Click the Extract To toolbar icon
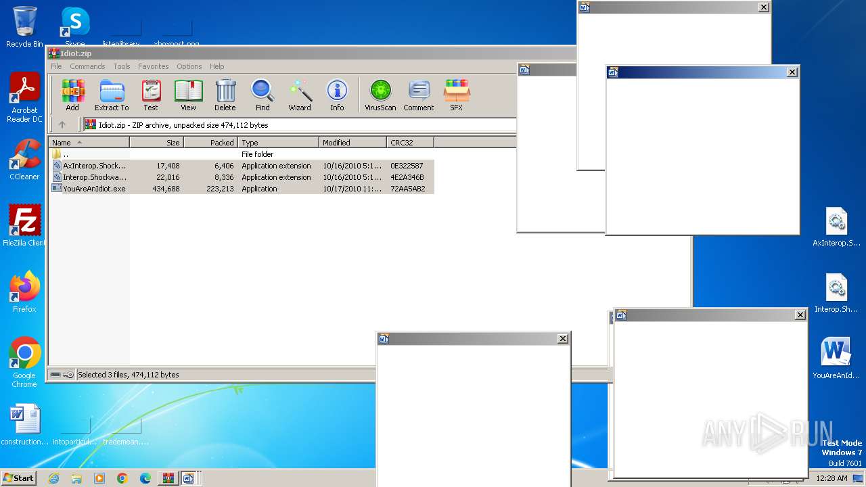Image resolution: width=866 pixels, height=487 pixels. 112,95
